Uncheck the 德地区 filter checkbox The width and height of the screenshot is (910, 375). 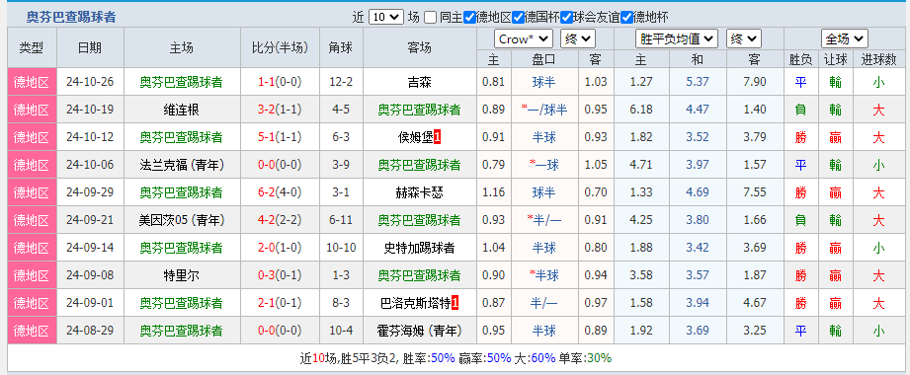click(469, 18)
